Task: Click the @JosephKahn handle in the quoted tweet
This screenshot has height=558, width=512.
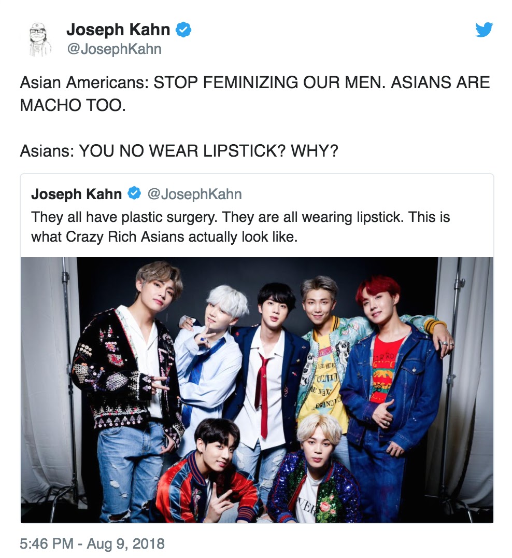Action: point(194,194)
